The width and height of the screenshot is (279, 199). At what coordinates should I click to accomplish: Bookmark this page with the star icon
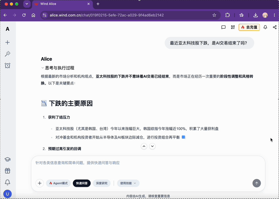(214, 15)
